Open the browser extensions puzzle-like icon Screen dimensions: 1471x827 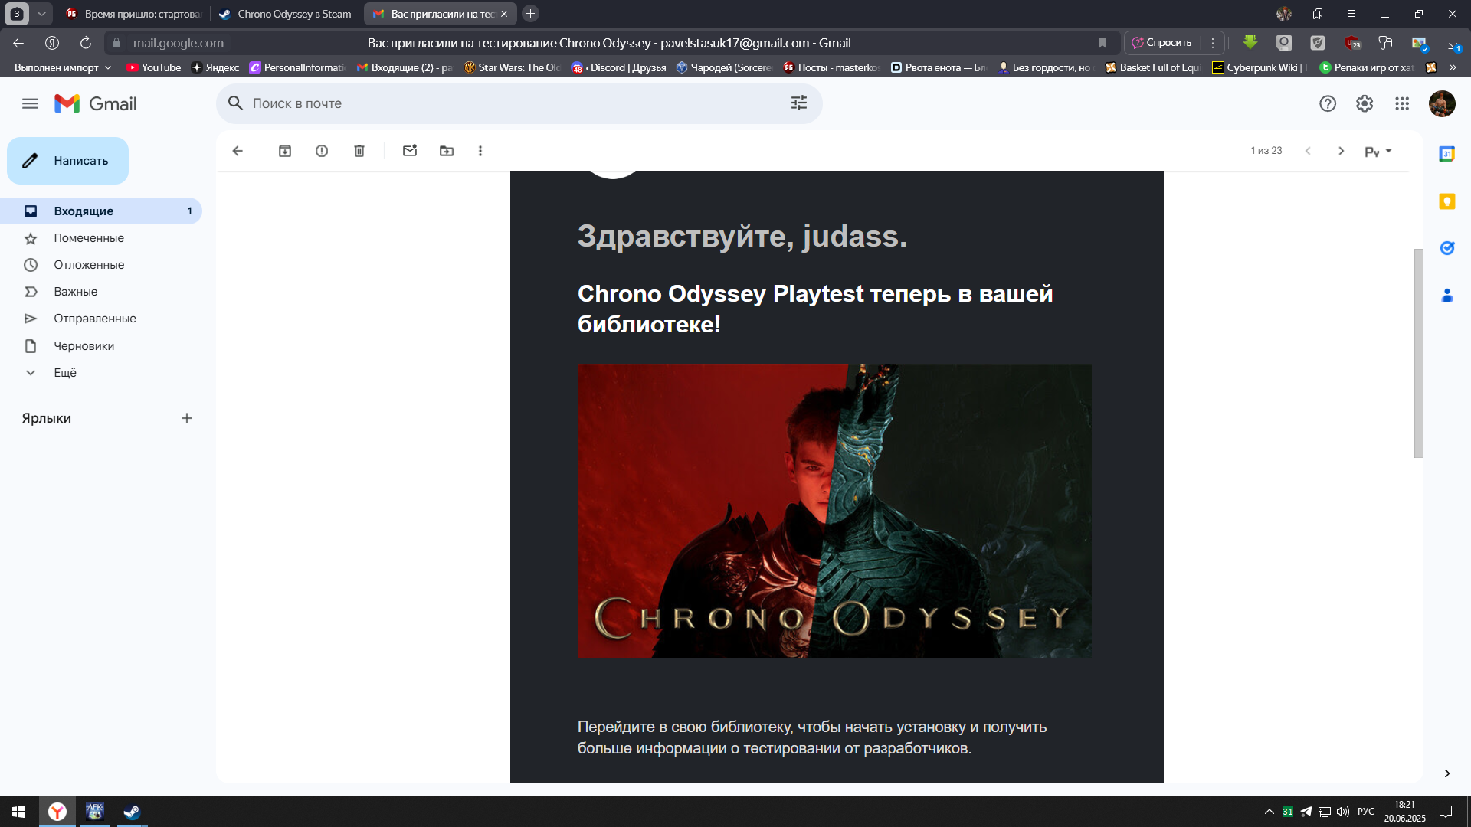pos(1385,43)
